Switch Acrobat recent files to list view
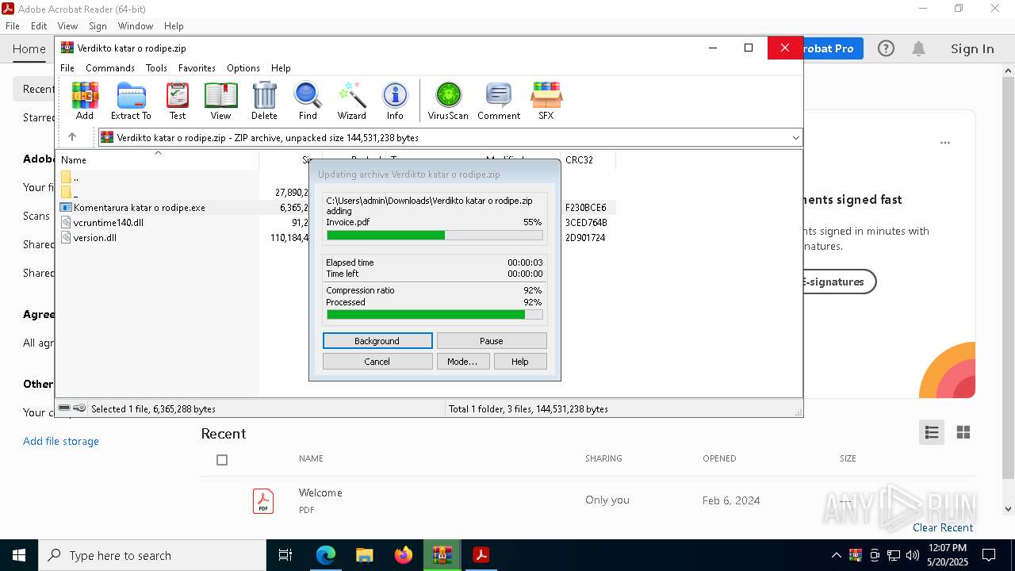The width and height of the screenshot is (1015, 571). click(x=932, y=432)
